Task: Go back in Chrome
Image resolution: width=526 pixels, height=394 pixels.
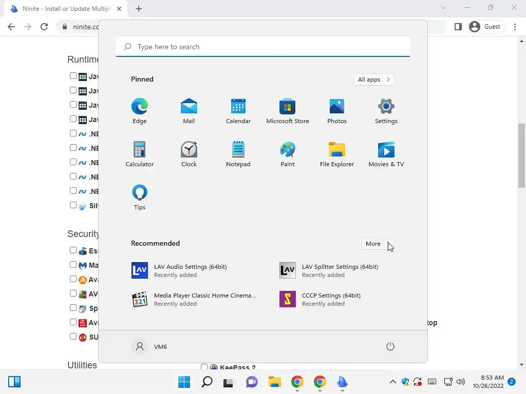Action: (x=11, y=27)
